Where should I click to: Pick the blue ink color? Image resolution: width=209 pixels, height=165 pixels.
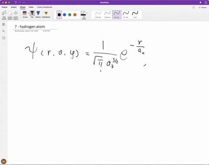coord(64,15)
